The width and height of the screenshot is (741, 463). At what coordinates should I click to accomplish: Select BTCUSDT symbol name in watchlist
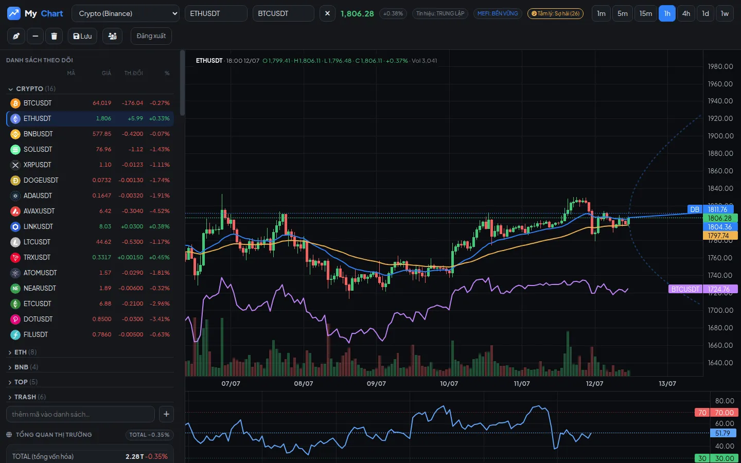[38, 103]
